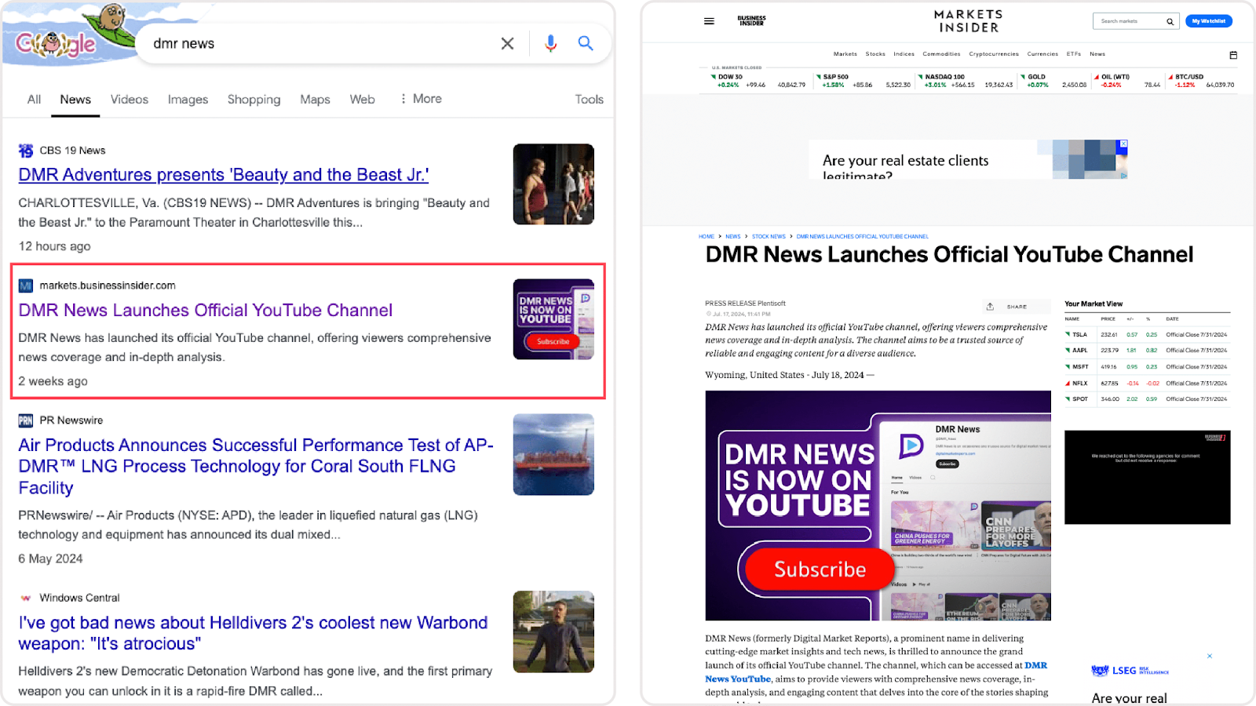Click the SHARE button in the article
Image resolution: width=1256 pixels, height=706 pixels.
[1017, 307]
